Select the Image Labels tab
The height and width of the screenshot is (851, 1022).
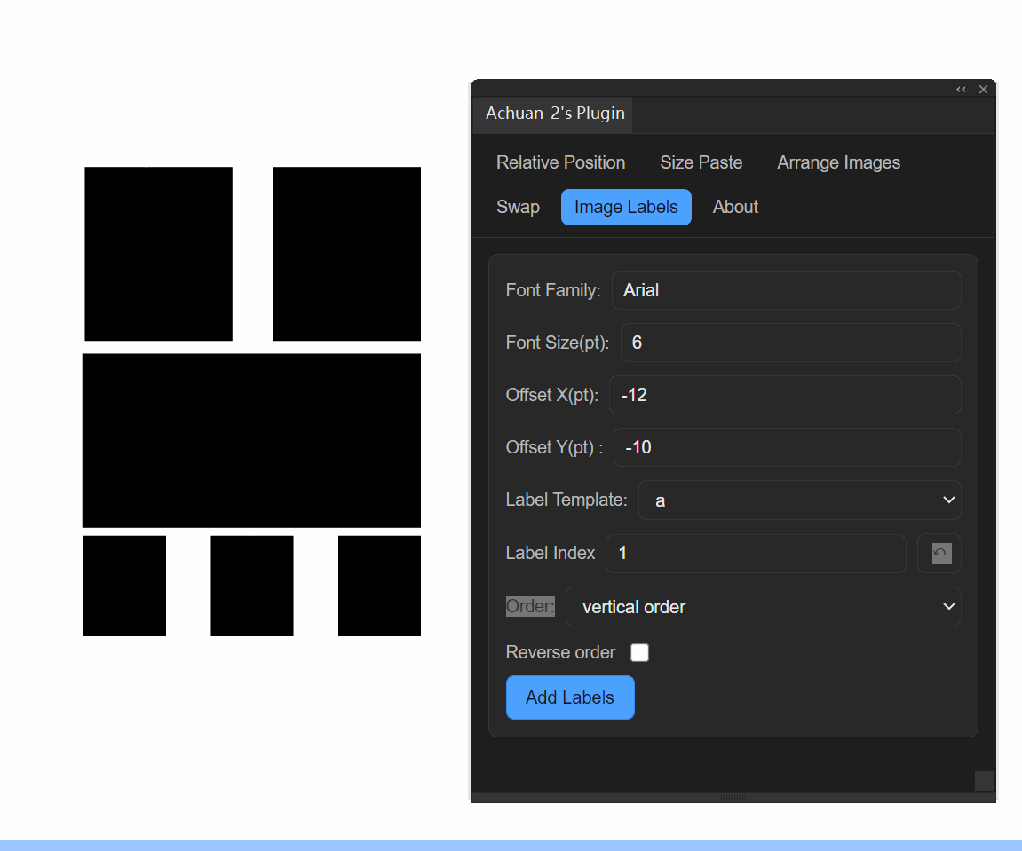click(626, 207)
